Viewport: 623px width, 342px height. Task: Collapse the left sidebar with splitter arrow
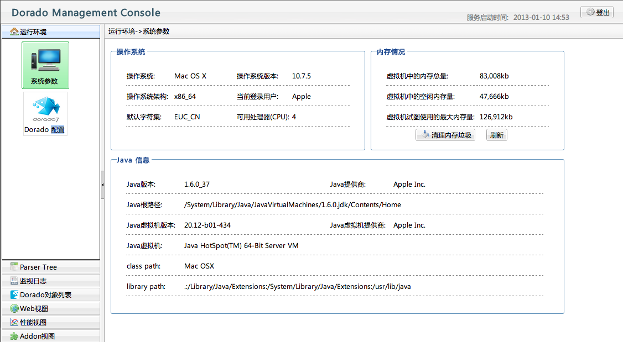click(102, 188)
